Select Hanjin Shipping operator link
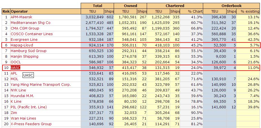This screenshot has height=128, width=261. [25, 56]
